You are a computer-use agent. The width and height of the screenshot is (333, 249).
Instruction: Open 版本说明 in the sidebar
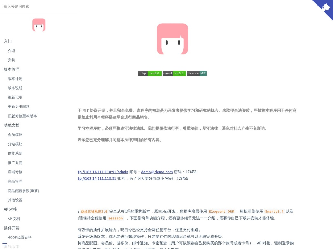coord(15,88)
